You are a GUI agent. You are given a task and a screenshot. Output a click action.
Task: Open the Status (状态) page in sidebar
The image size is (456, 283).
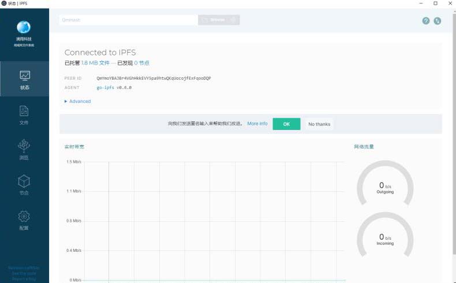click(24, 79)
